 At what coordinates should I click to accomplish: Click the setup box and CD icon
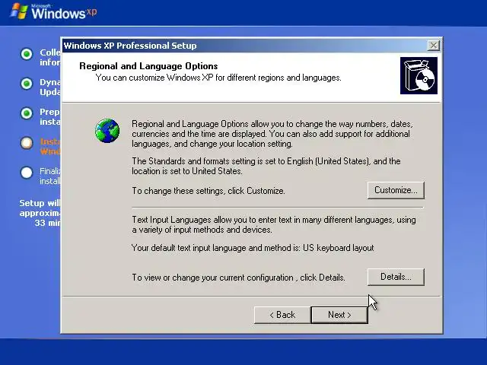[x=419, y=76]
